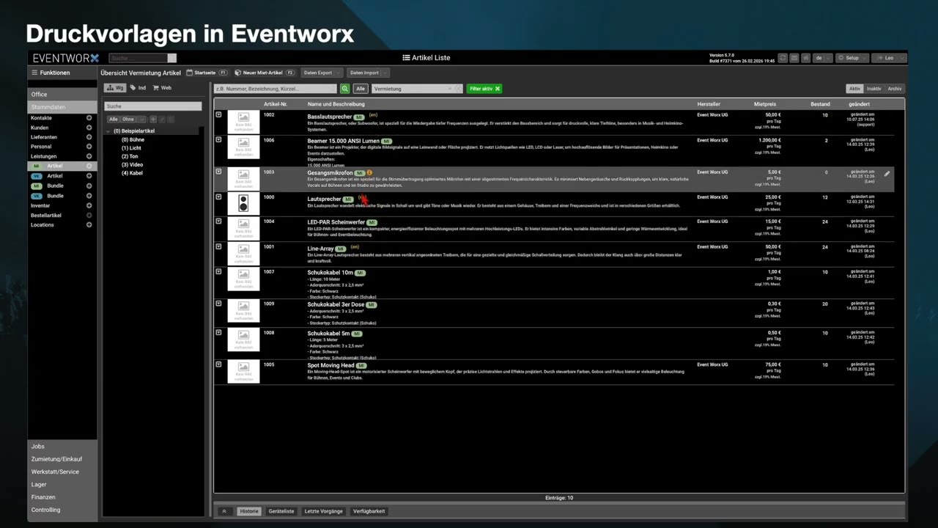Toggle the Inaktiv status filter
Screen dimensions: 938x528
874,89
